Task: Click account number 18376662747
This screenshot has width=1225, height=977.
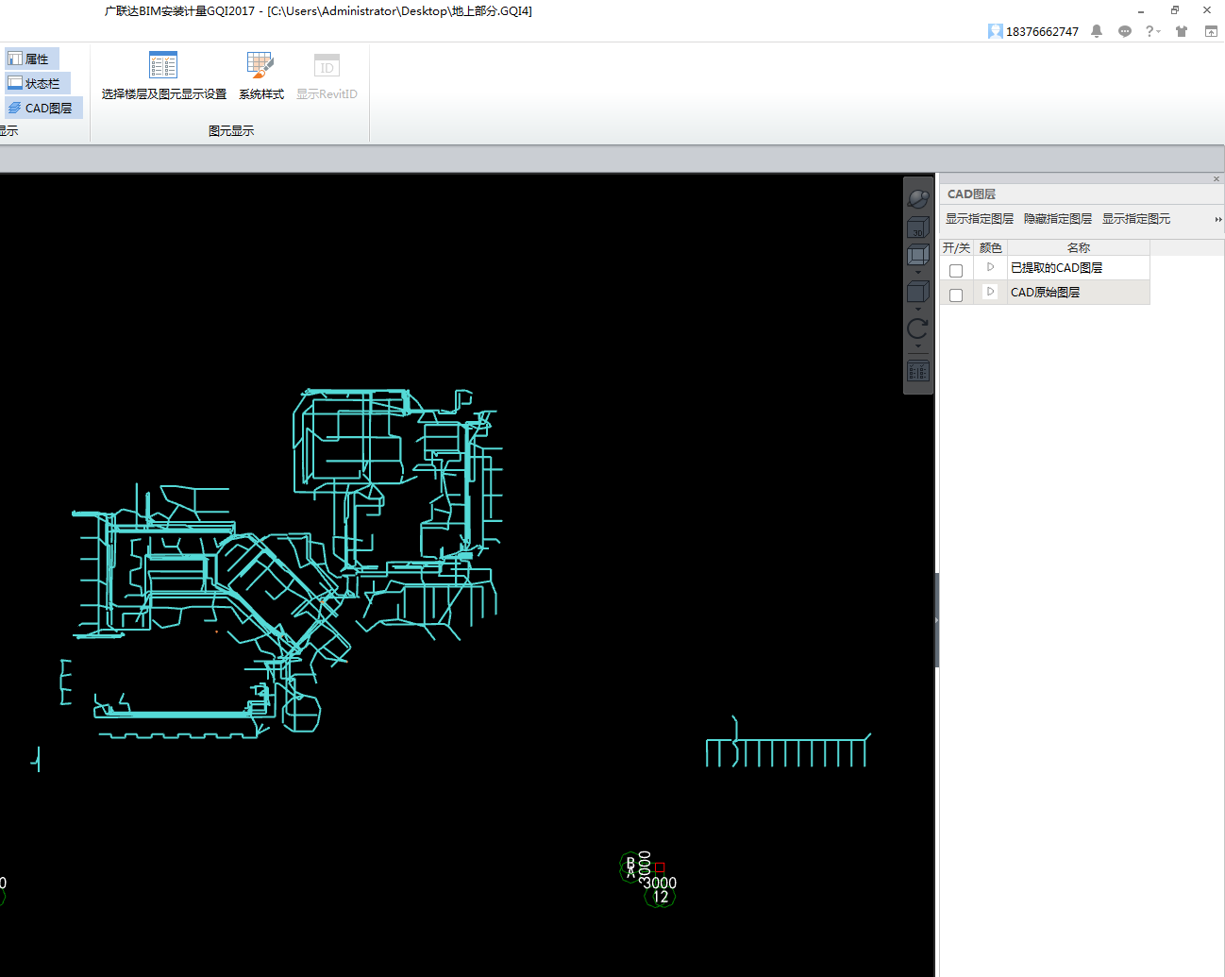Action: (1042, 32)
